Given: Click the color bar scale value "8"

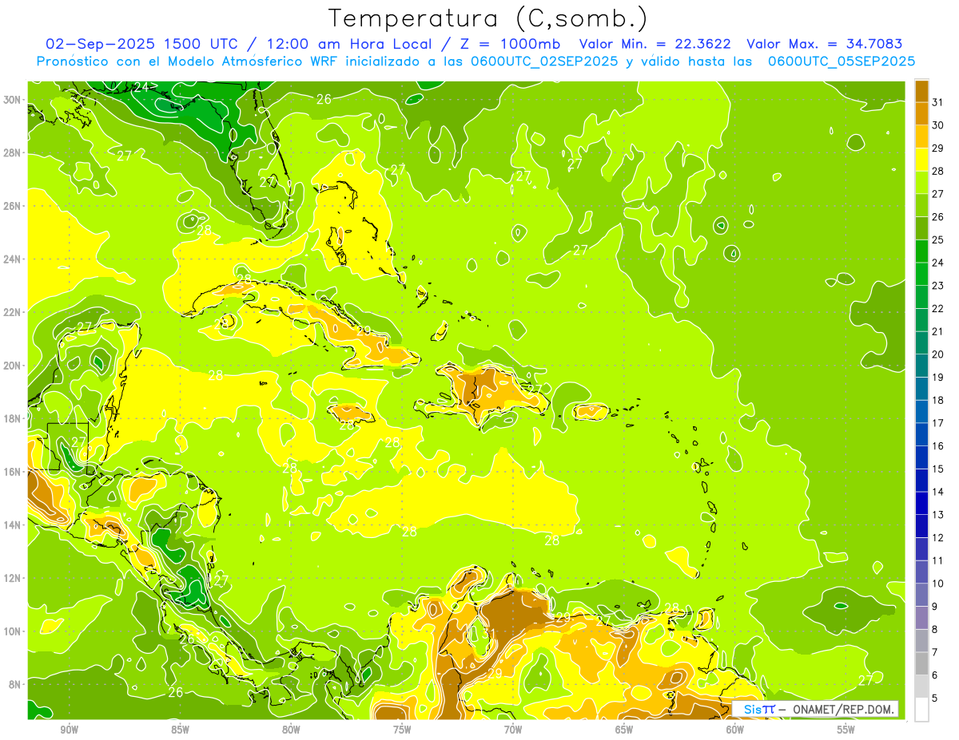Looking at the screenshot, I should [x=935, y=629].
